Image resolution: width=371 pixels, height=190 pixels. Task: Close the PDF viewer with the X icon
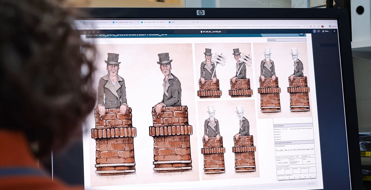point(334,31)
